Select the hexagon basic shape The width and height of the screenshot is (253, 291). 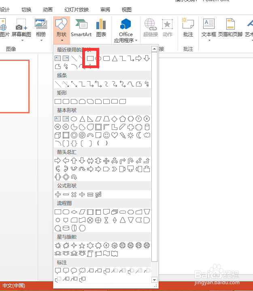pos(131,119)
